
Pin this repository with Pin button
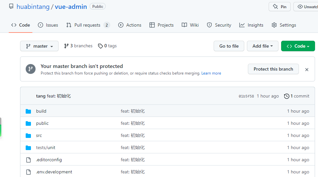[x=279, y=7]
